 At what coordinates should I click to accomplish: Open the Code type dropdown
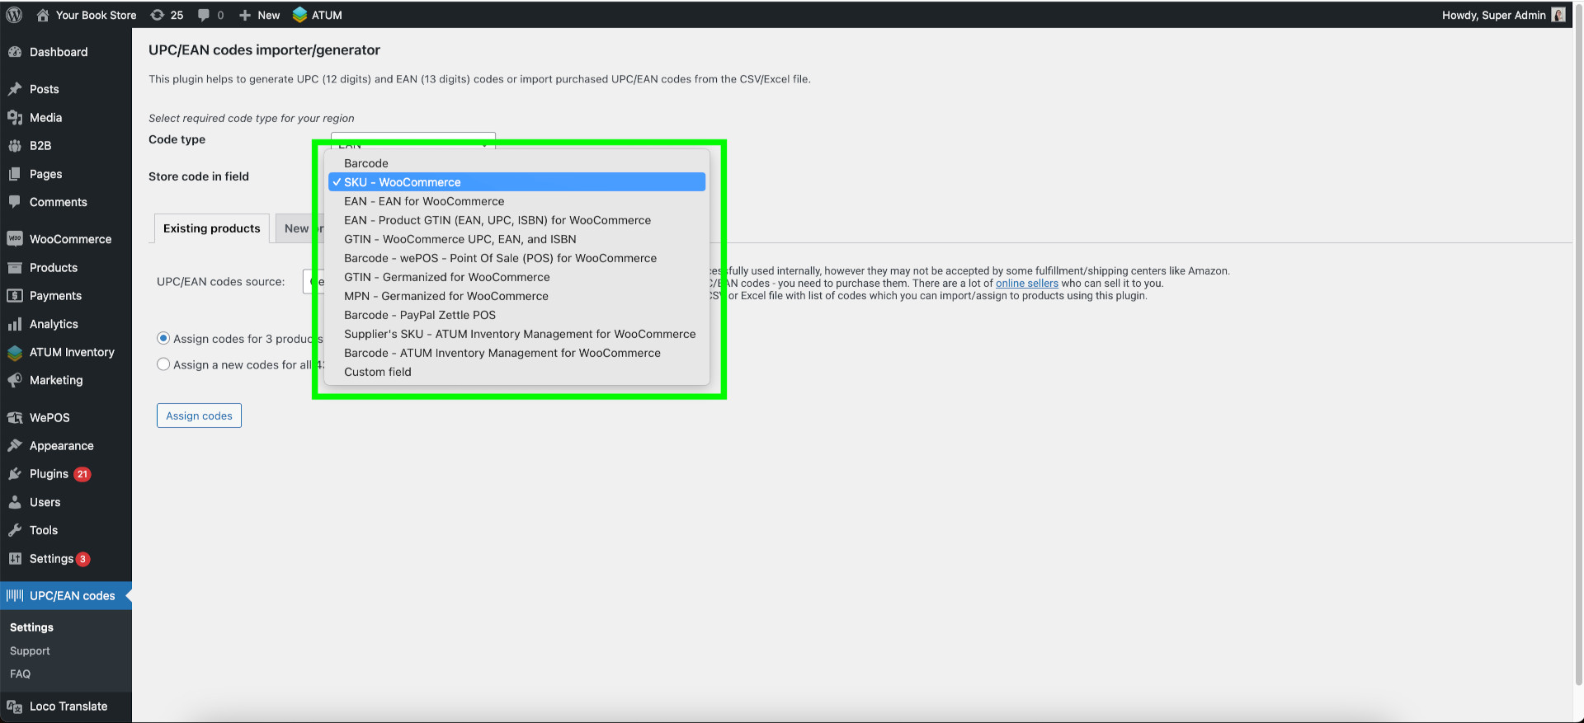point(412,139)
